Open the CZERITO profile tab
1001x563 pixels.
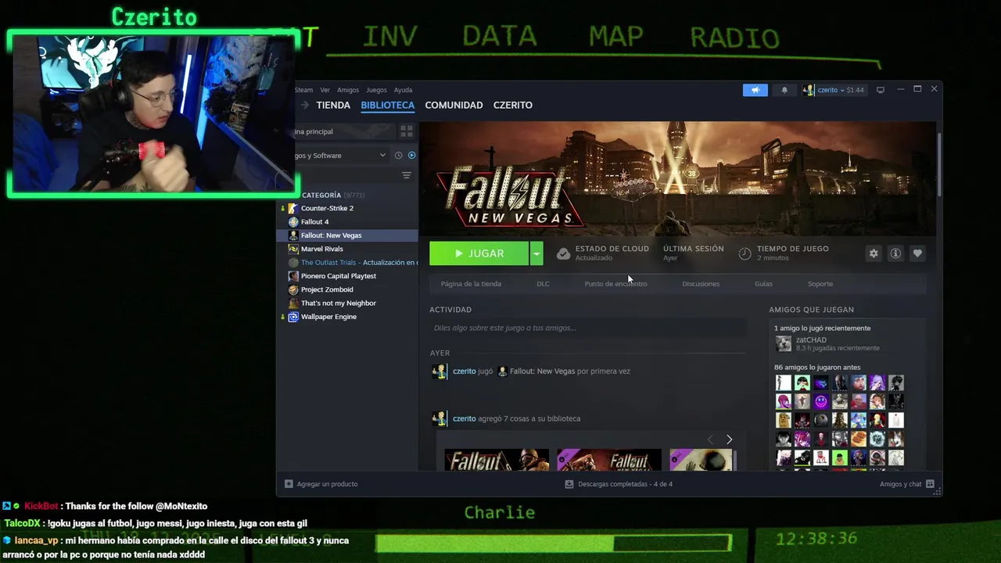(513, 105)
